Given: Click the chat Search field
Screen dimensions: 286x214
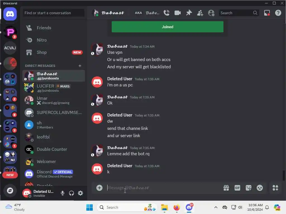Looking at the screenshot, I should point(239,13).
